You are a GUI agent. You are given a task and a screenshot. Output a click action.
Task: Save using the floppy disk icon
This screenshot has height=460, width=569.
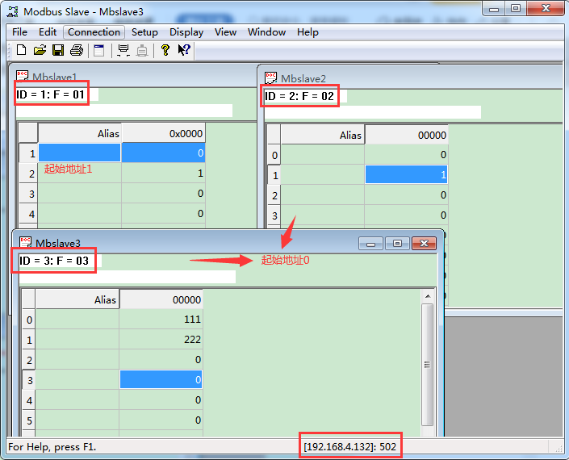coord(58,50)
